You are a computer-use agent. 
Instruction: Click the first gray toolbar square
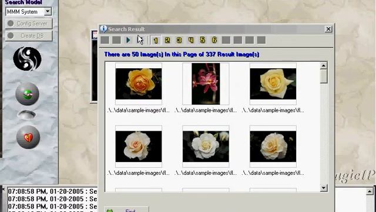pyautogui.click(x=105, y=40)
